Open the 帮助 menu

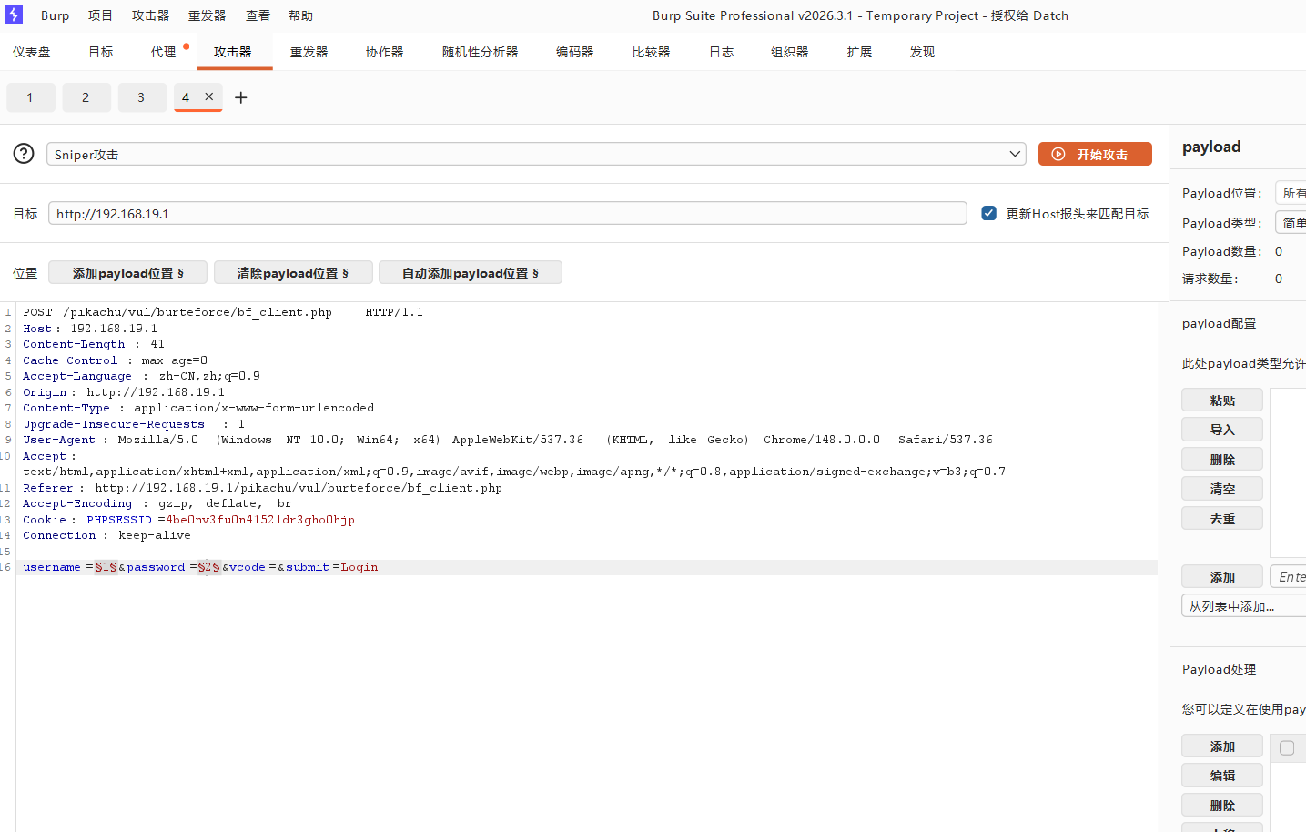(300, 15)
